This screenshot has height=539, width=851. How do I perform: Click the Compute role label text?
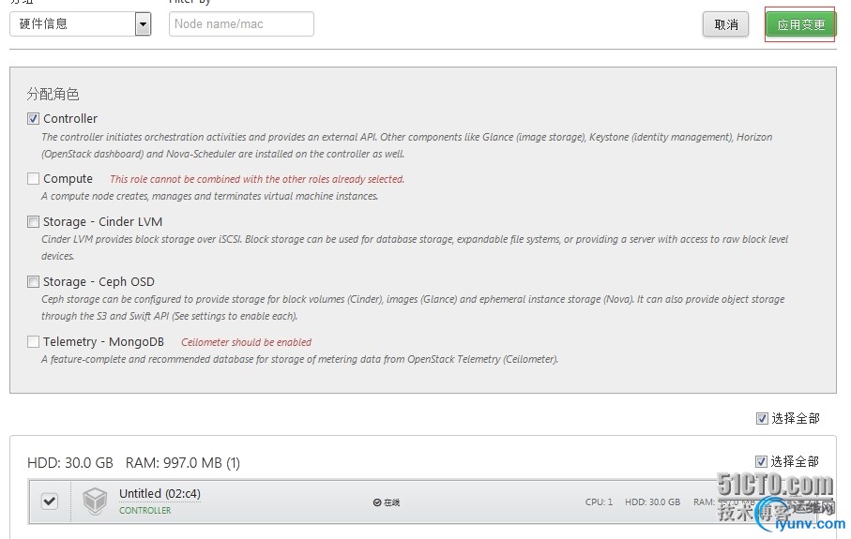tap(68, 179)
